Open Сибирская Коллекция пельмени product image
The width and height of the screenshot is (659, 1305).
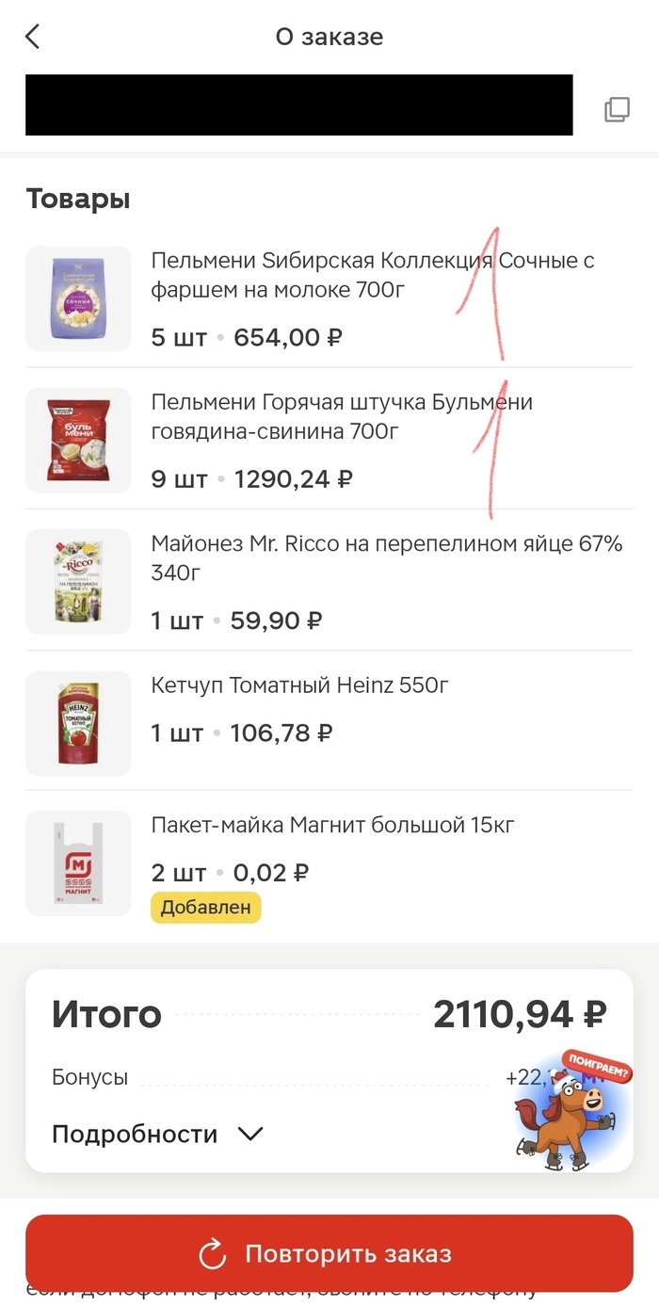pos(78,298)
